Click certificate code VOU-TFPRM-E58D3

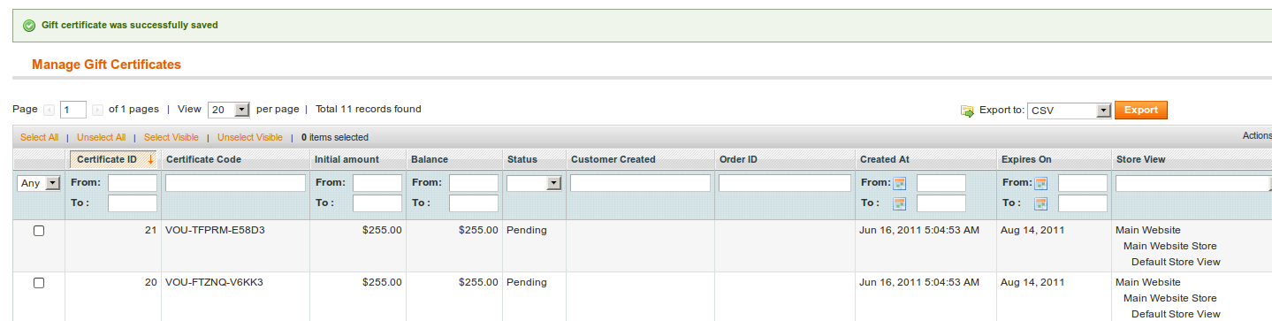click(215, 230)
